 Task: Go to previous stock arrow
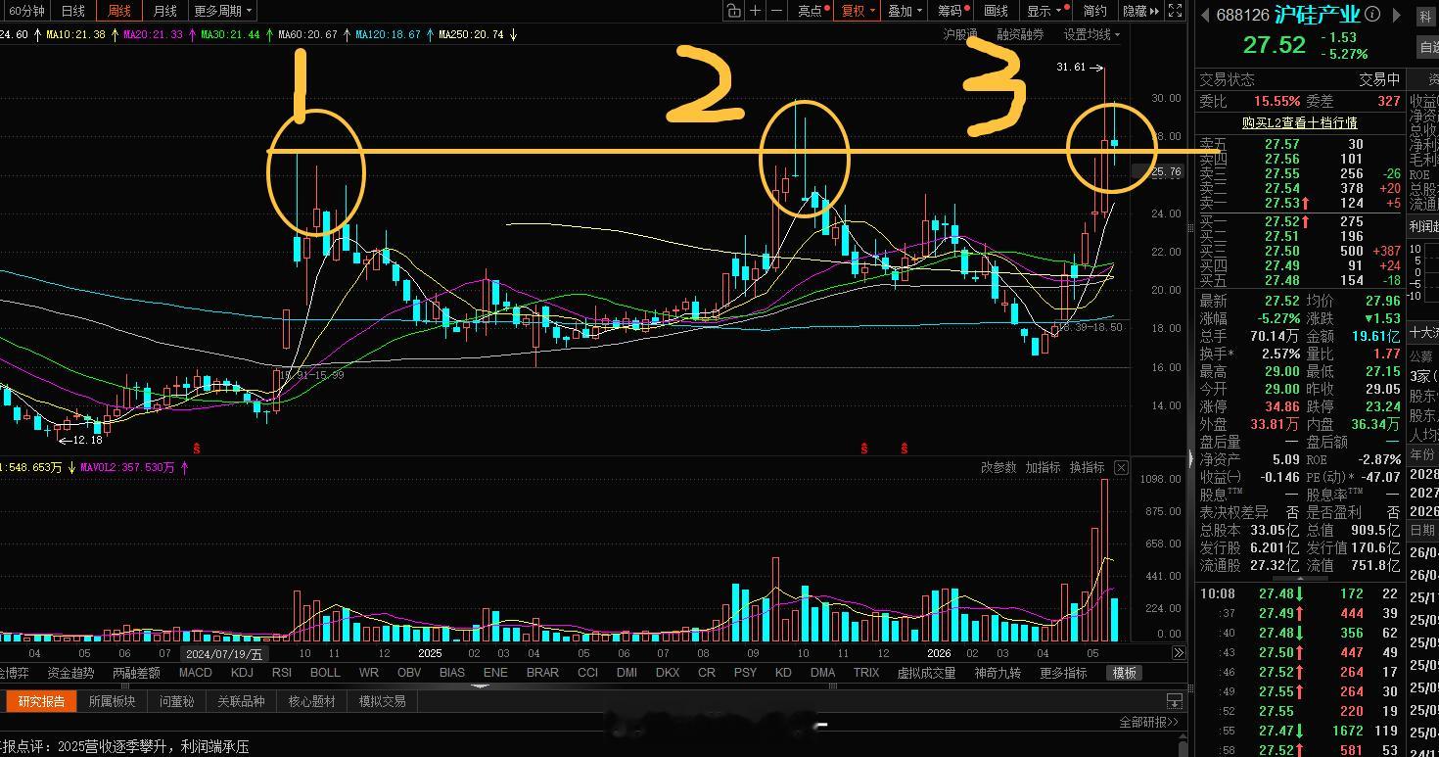[1205, 15]
